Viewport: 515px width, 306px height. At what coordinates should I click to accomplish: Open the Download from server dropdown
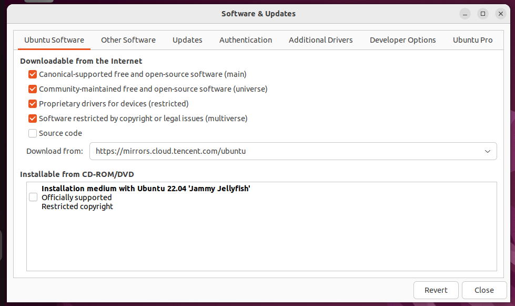coord(293,151)
